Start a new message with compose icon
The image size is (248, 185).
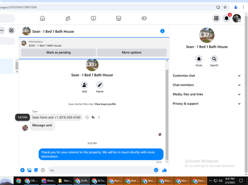(11, 30)
